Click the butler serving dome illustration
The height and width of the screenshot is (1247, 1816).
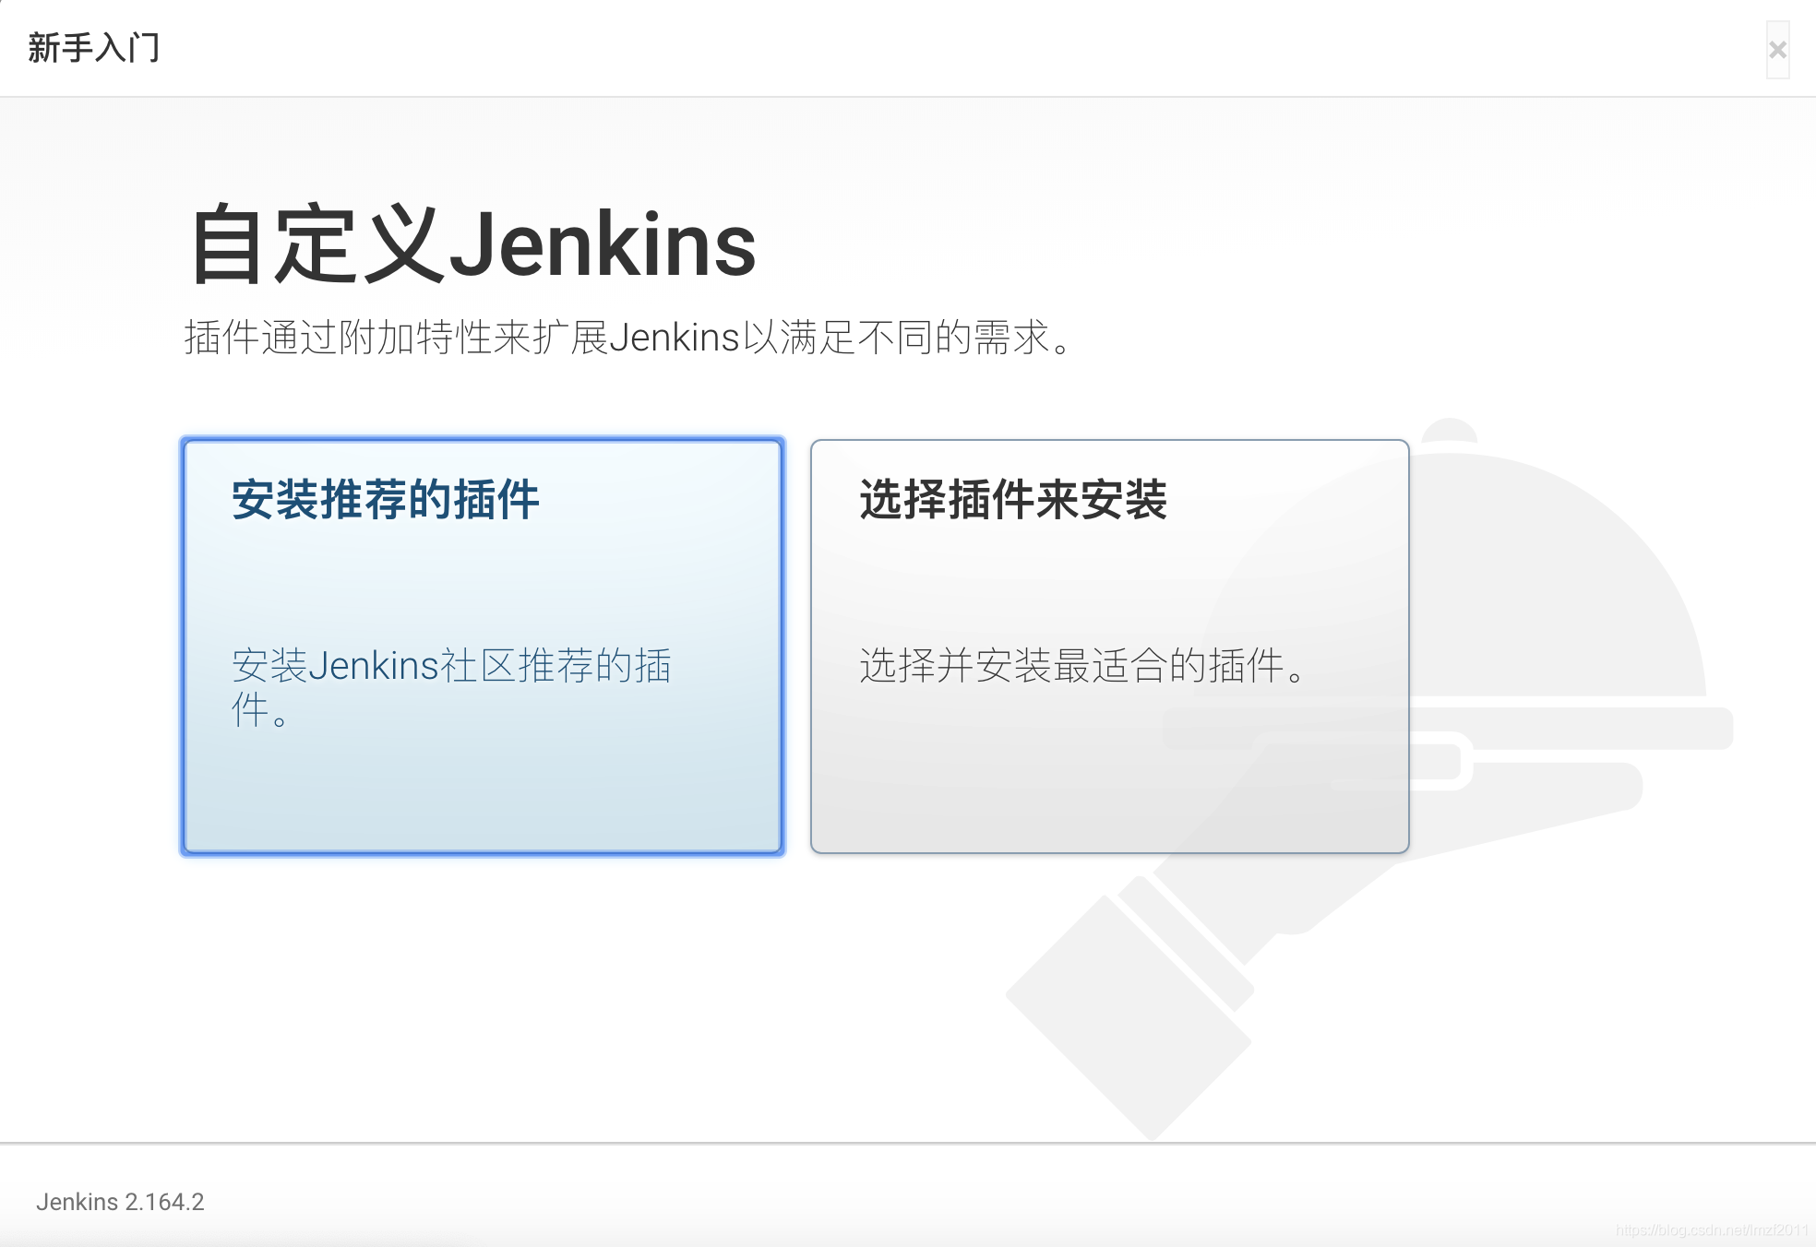click(1559, 572)
